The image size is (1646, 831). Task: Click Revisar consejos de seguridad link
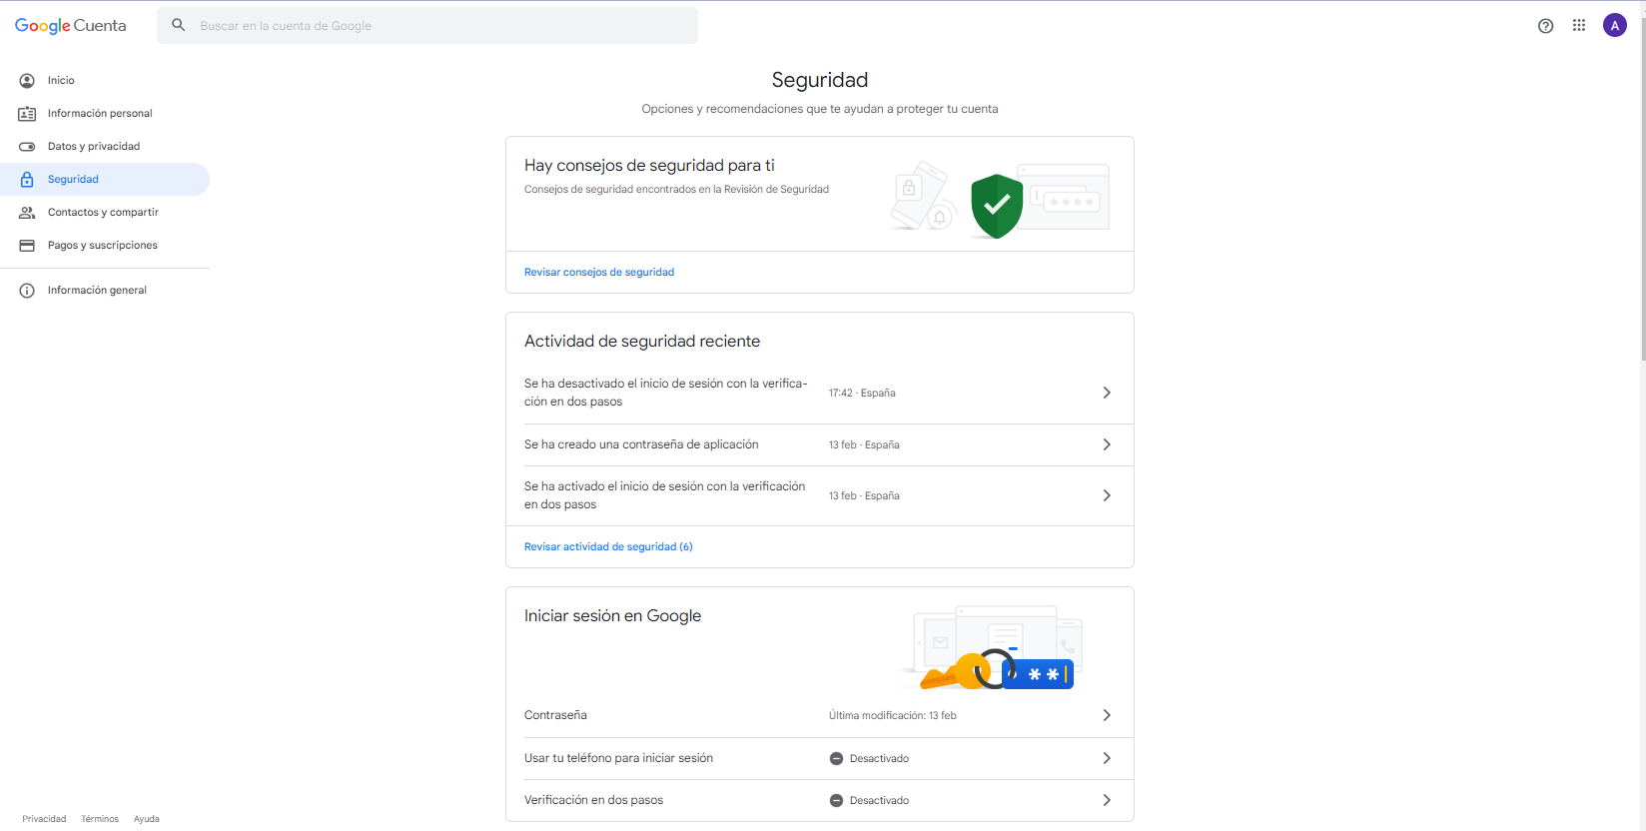click(599, 272)
